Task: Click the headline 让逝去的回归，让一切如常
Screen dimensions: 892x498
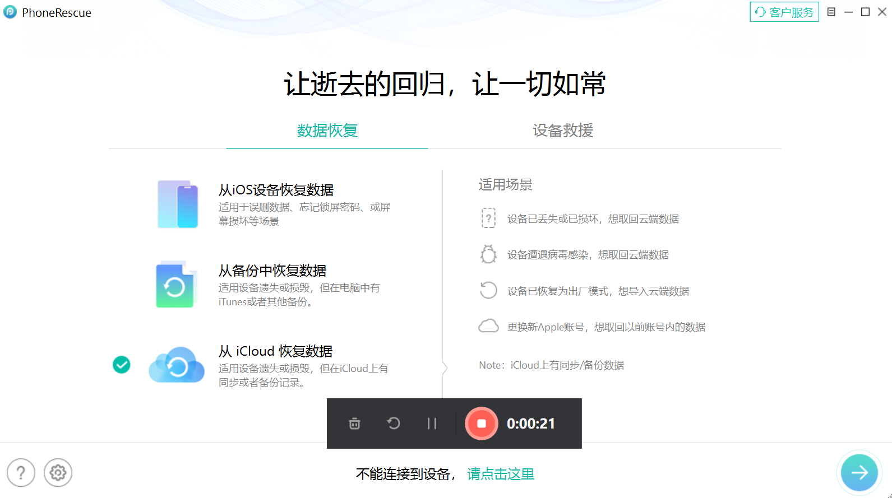Action: (445, 84)
